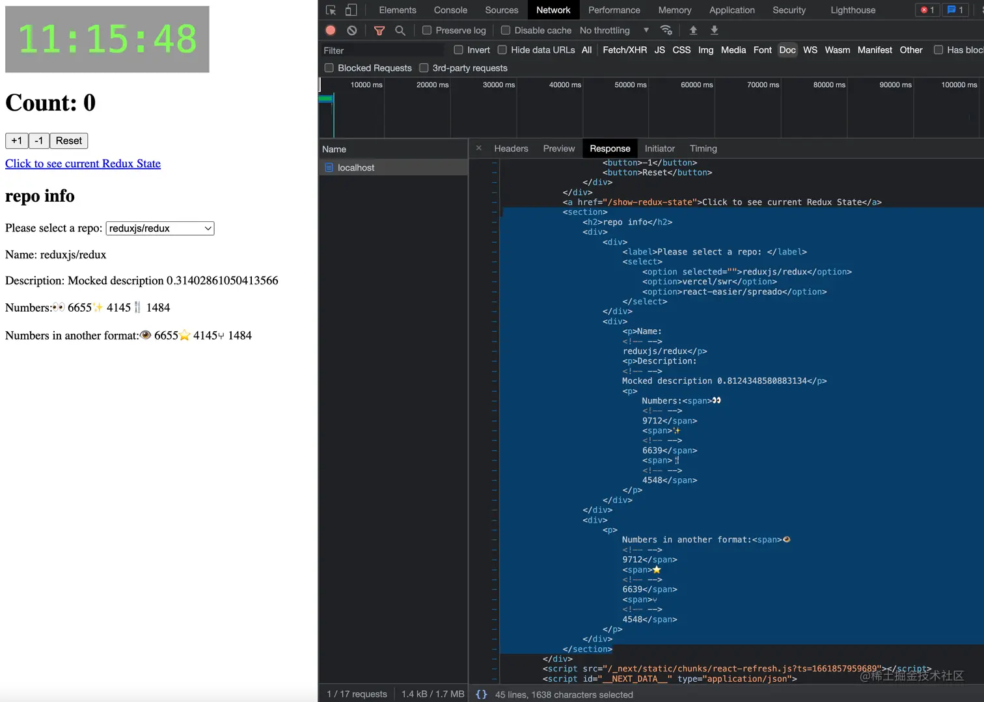984x702 pixels.
Task: Switch to the Console tab
Action: click(451, 10)
